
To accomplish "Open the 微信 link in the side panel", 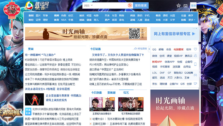I will 155,56.
